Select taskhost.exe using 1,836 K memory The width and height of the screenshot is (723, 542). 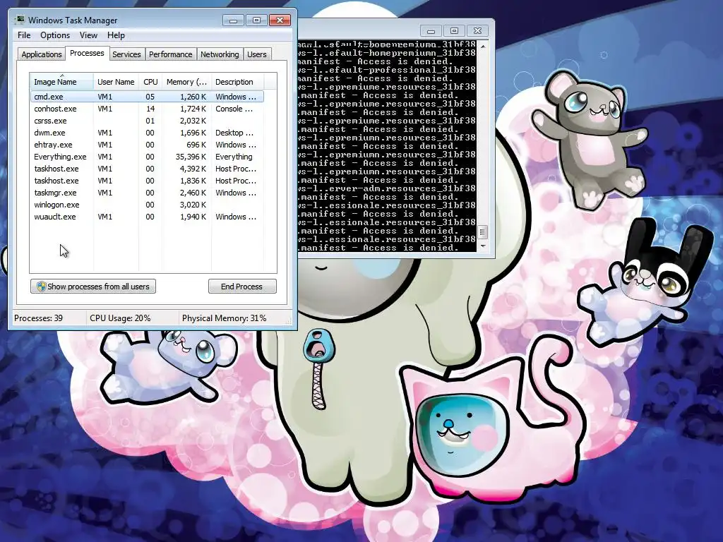[x=147, y=181]
